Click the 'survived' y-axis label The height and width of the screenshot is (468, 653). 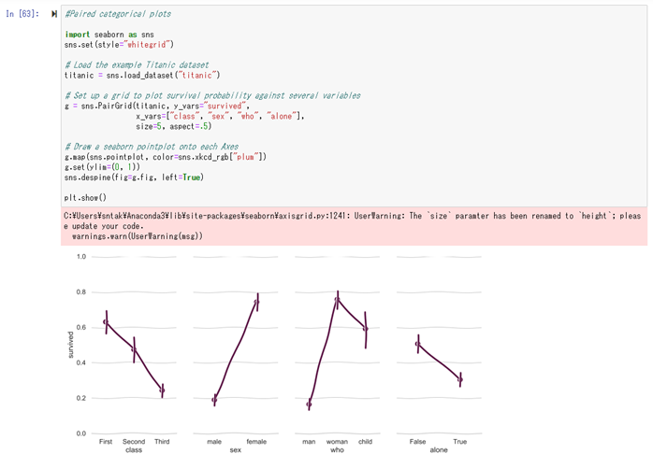click(x=70, y=345)
